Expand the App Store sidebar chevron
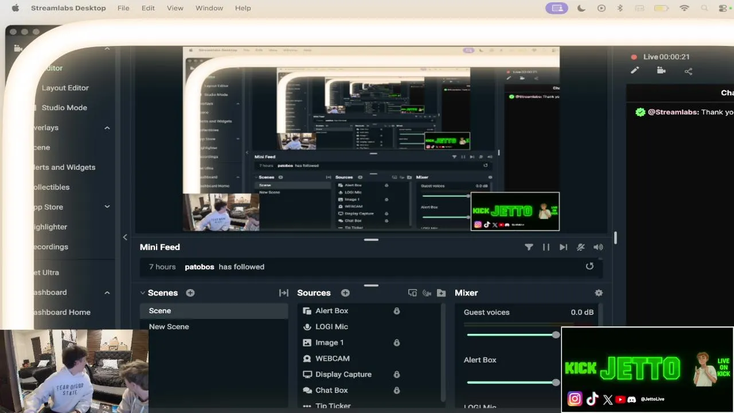 coord(107,206)
